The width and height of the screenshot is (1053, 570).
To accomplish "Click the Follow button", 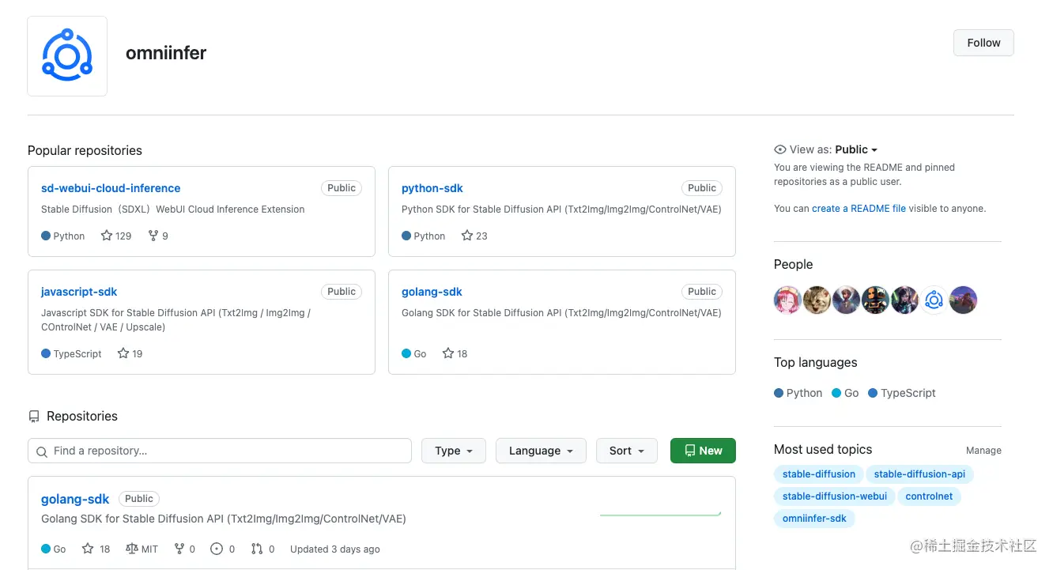I will coord(983,43).
